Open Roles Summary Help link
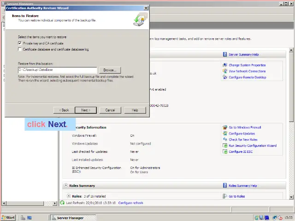This screenshot has height=221, width=295. pos(243,186)
